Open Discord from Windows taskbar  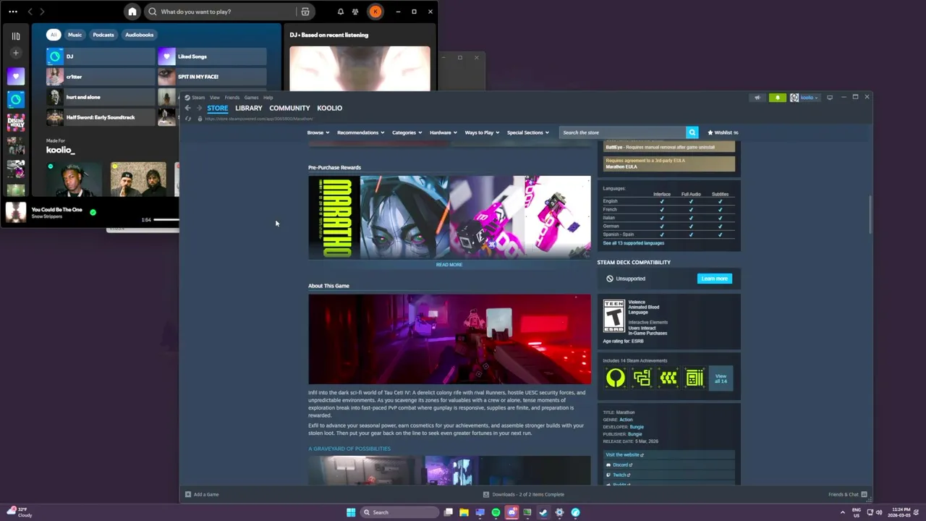click(x=511, y=512)
